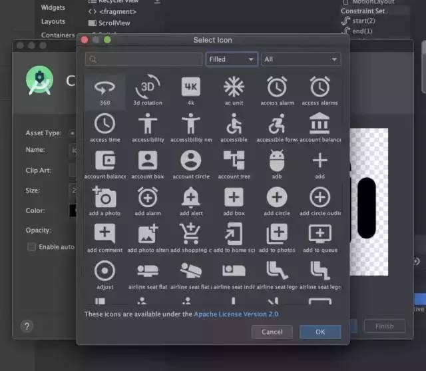Viewport: 426px width, 371px height.
Task: Pick the accessibility new icon
Action: [191, 129]
